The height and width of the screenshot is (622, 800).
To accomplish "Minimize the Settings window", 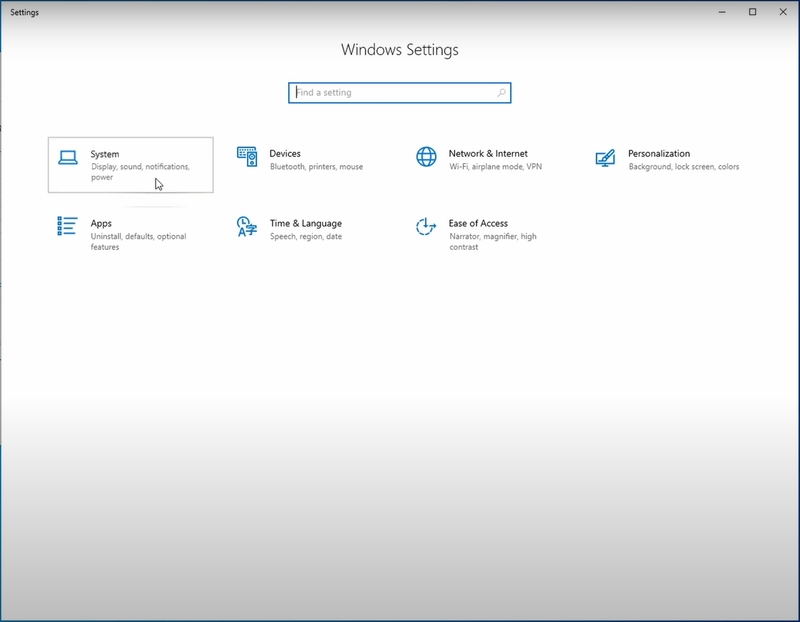I will pyautogui.click(x=722, y=12).
